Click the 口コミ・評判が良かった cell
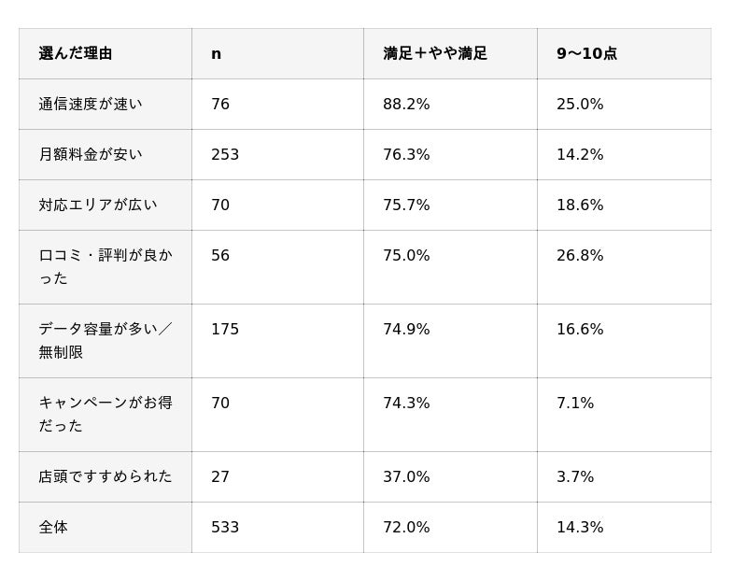Screen dimensions: 747x581 [106, 267]
